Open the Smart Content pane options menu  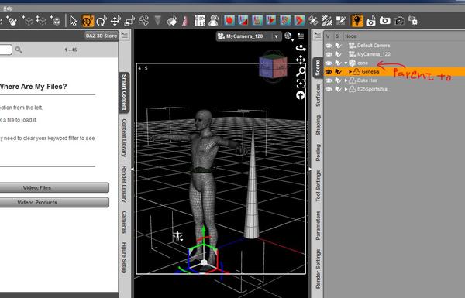pyautogui.click(x=125, y=36)
